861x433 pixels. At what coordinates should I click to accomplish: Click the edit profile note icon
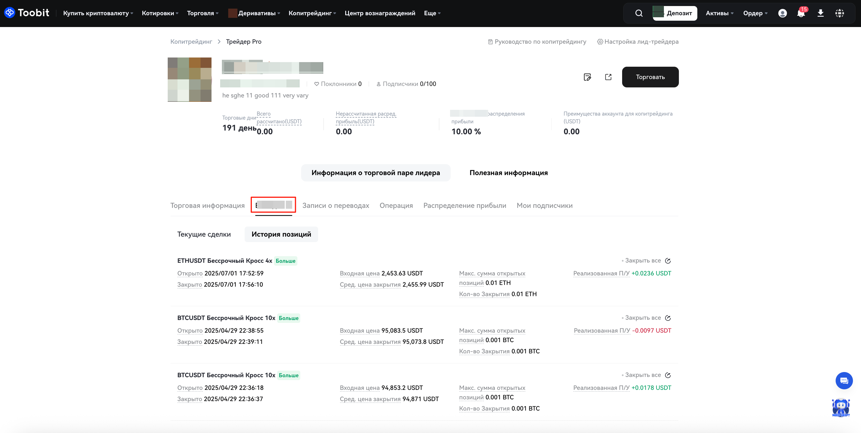click(587, 77)
